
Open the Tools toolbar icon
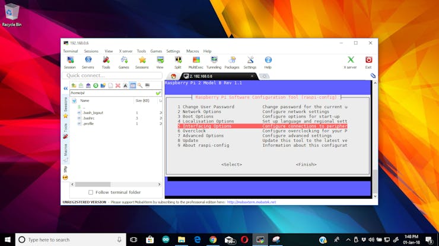tap(106, 62)
